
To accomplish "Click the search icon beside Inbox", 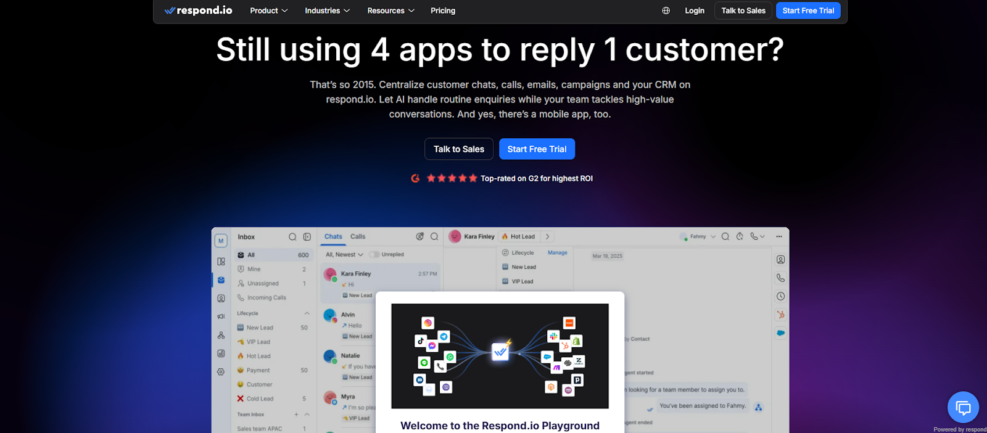I will tap(292, 237).
